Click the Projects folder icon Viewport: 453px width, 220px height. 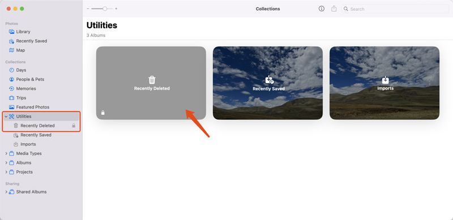pyautogui.click(x=11, y=172)
